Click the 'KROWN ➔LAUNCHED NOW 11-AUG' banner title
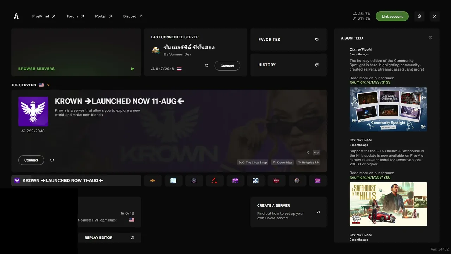This screenshot has width=451, height=254. (x=119, y=101)
